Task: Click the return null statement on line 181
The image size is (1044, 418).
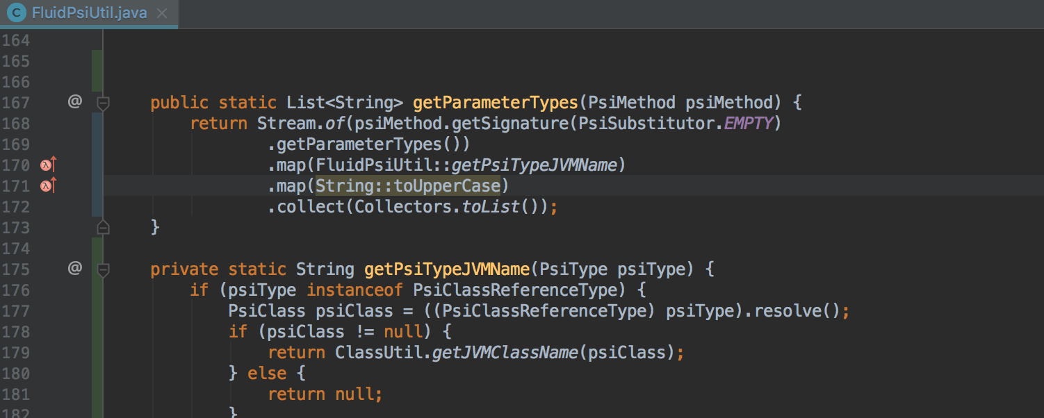Action: click(x=324, y=394)
